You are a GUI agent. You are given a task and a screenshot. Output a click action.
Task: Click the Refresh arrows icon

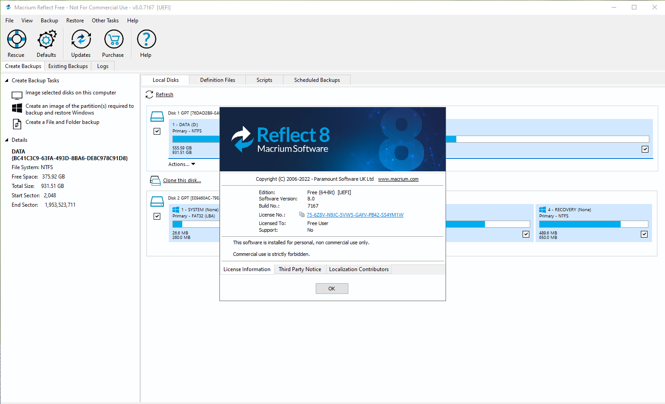click(x=149, y=94)
